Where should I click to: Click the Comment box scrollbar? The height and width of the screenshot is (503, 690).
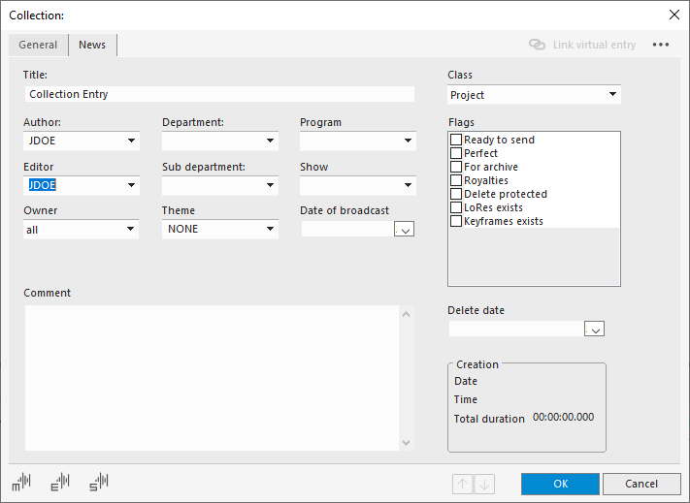(x=406, y=378)
